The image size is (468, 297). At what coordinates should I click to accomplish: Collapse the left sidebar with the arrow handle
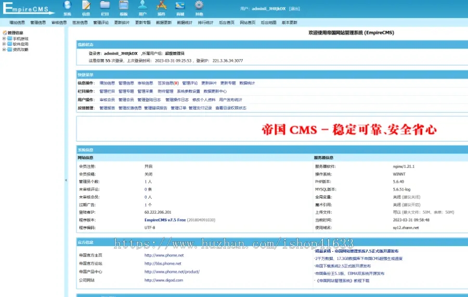(x=66, y=180)
